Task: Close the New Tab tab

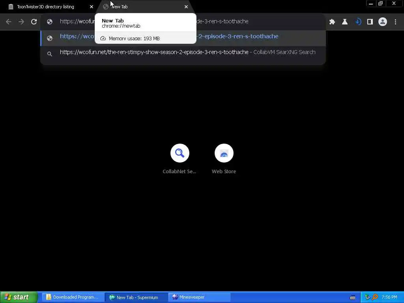Action: pyautogui.click(x=186, y=7)
